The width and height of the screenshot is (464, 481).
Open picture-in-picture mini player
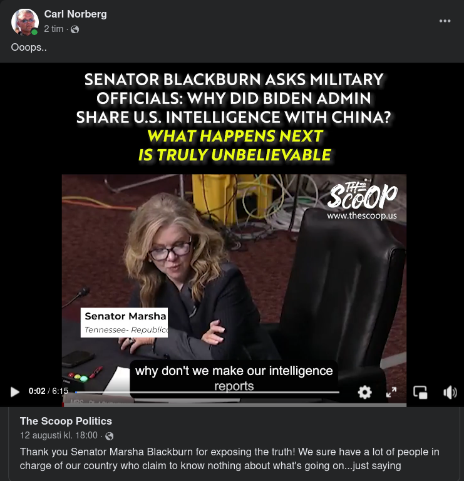tap(420, 392)
